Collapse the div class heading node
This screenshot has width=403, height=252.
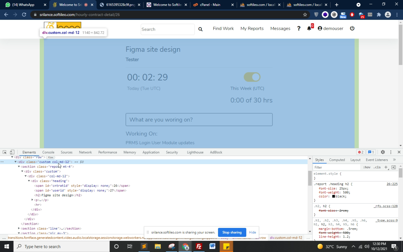pyautogui.click(x=29, y=181)
